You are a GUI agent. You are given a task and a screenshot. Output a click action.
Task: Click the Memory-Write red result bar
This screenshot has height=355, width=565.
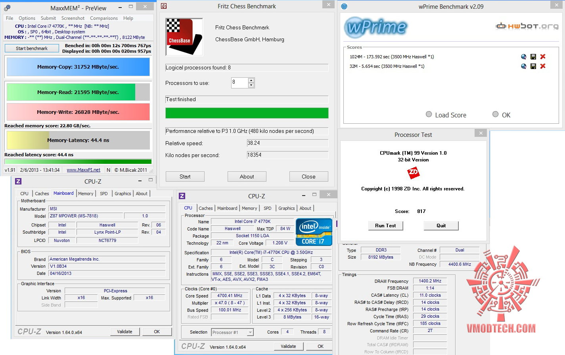78,112
